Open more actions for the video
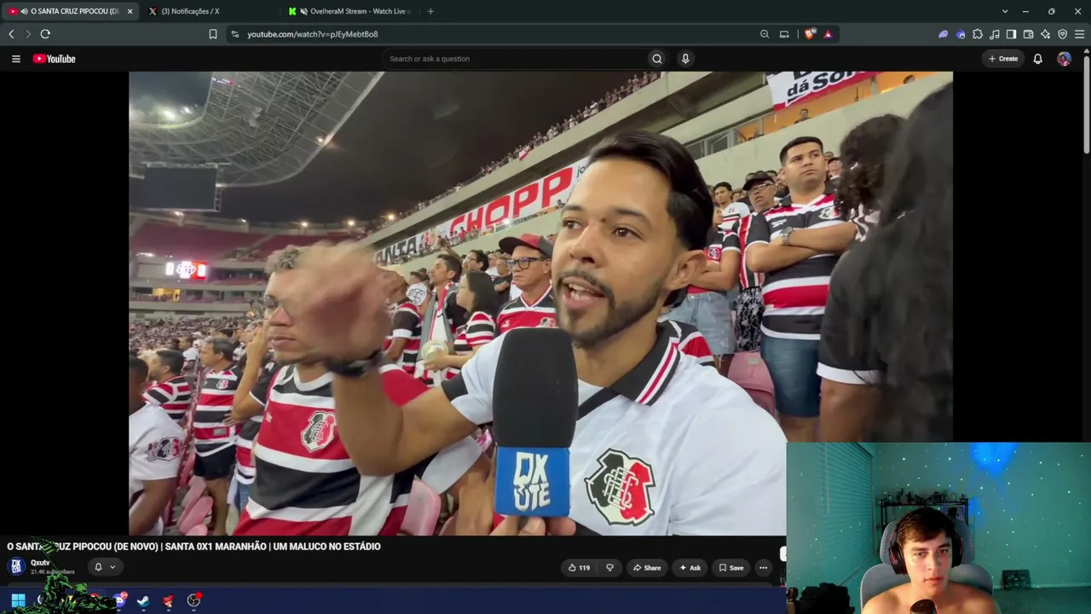This screenshot has height=614, width=1091. tap(763, 568)
